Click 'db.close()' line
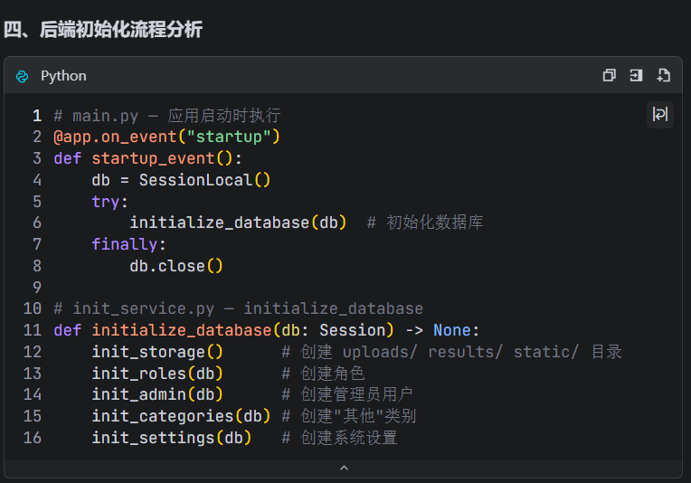 point(176,266)
